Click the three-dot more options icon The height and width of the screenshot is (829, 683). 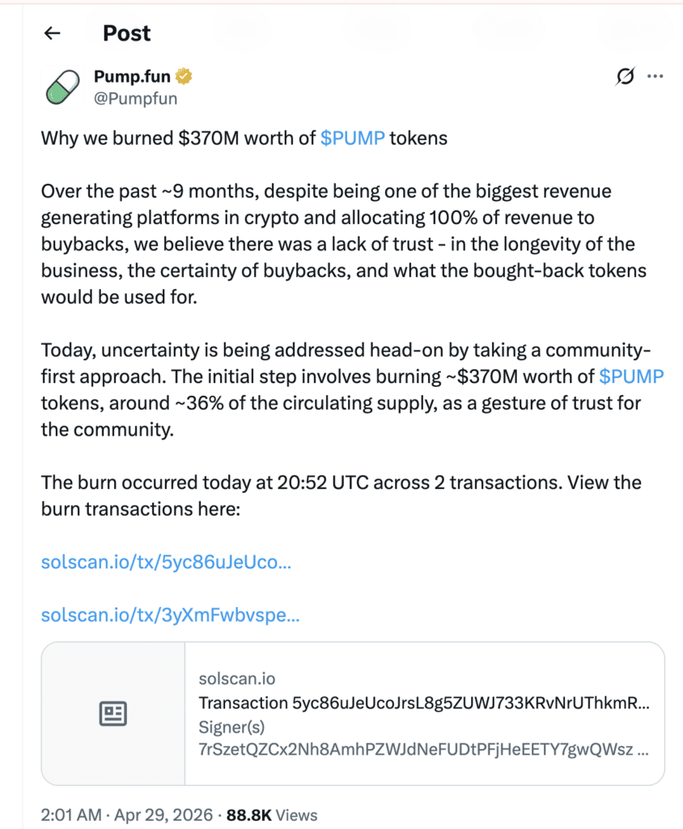click(x=655, y=76)
